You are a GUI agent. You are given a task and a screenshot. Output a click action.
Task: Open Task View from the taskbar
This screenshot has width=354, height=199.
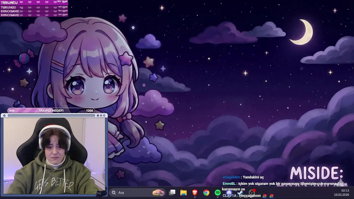point(173,192)
